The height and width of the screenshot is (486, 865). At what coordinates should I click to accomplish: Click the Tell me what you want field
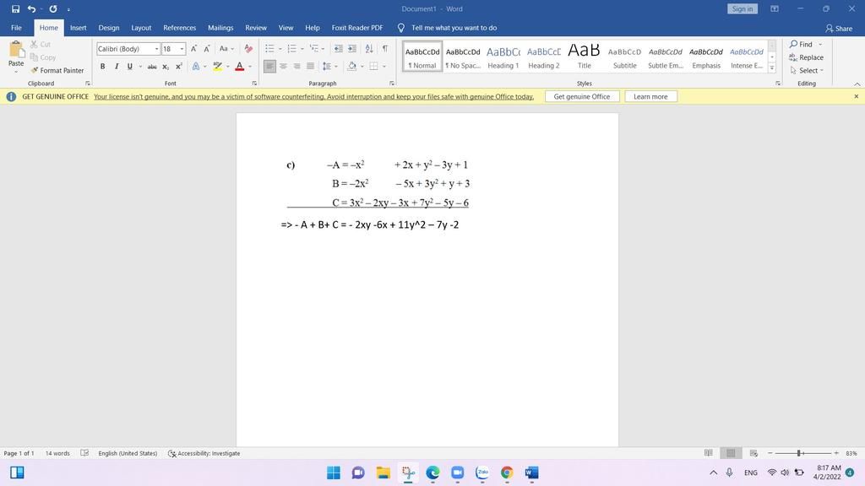[x=454, y=28]
